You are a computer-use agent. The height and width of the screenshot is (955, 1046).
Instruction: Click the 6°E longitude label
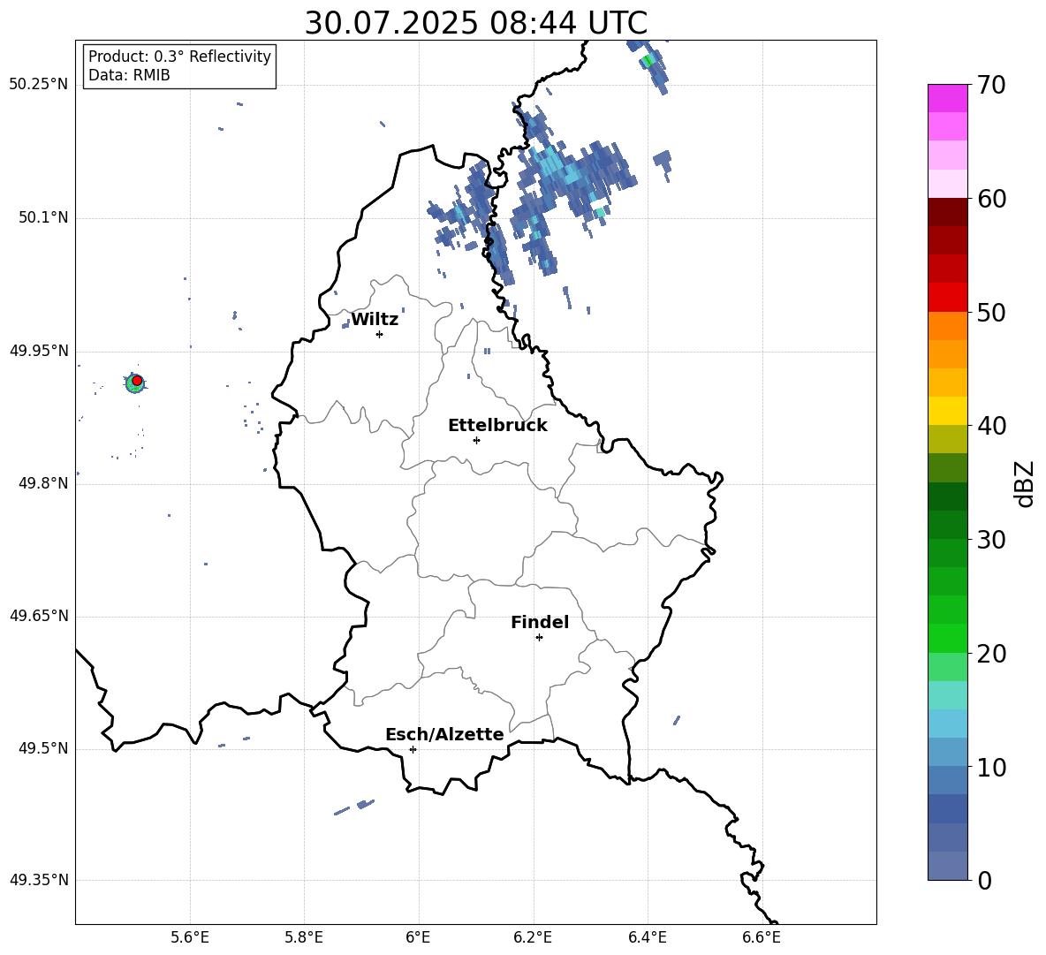tap(418, 937)
